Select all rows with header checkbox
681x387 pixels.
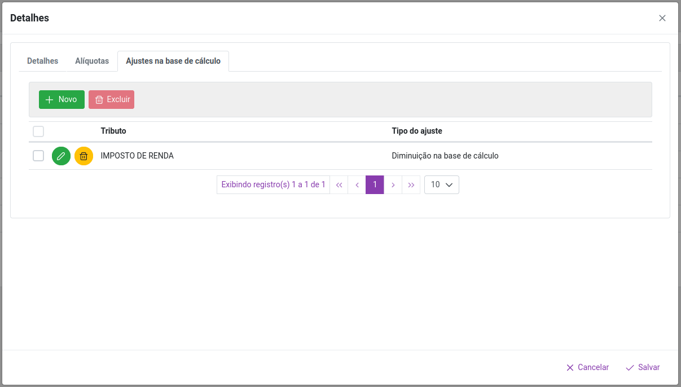tap(38, 131)
